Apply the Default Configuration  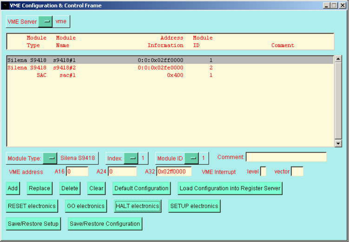pyautogui.click(x=141, y=188)
